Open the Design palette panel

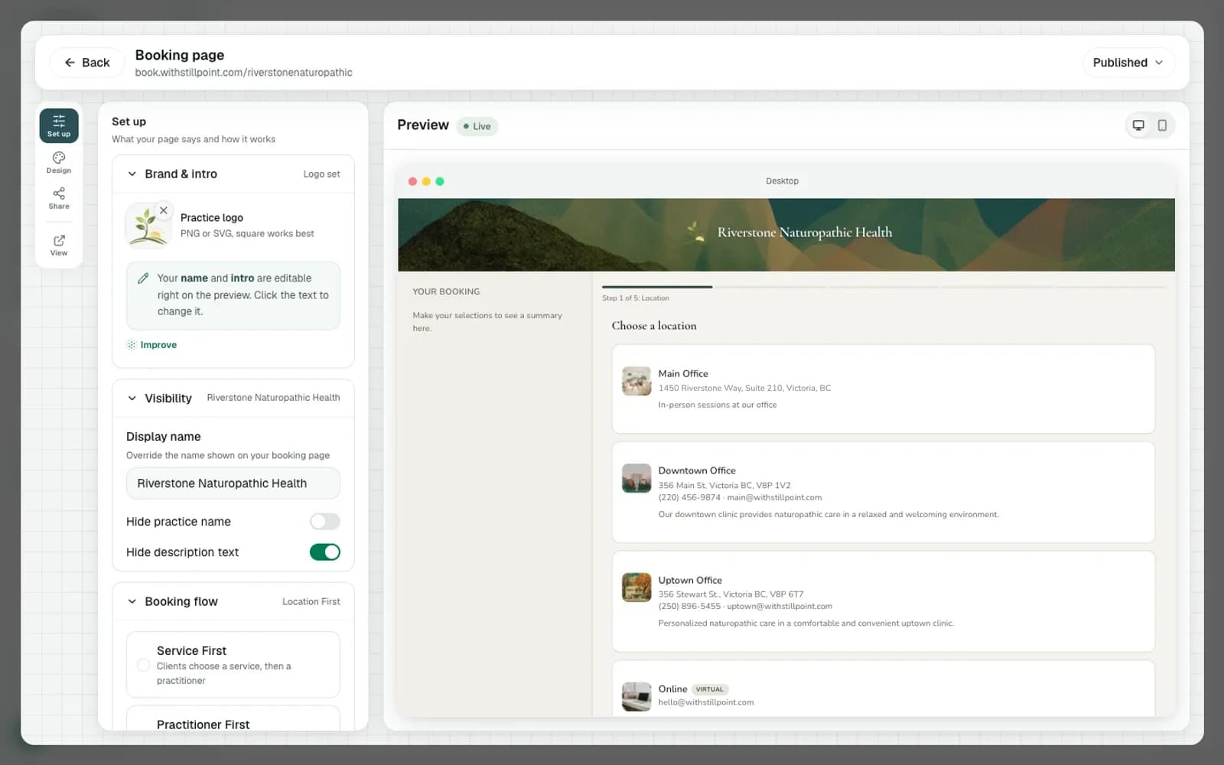[x=59, y=162]
